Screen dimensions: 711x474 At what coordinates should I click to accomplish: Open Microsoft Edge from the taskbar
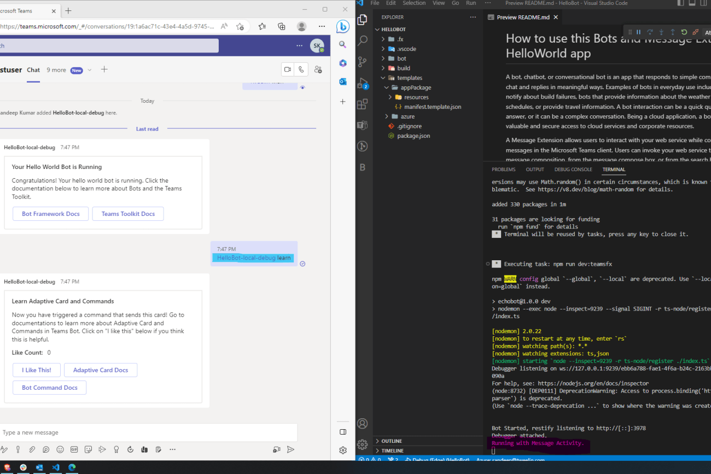72,467
